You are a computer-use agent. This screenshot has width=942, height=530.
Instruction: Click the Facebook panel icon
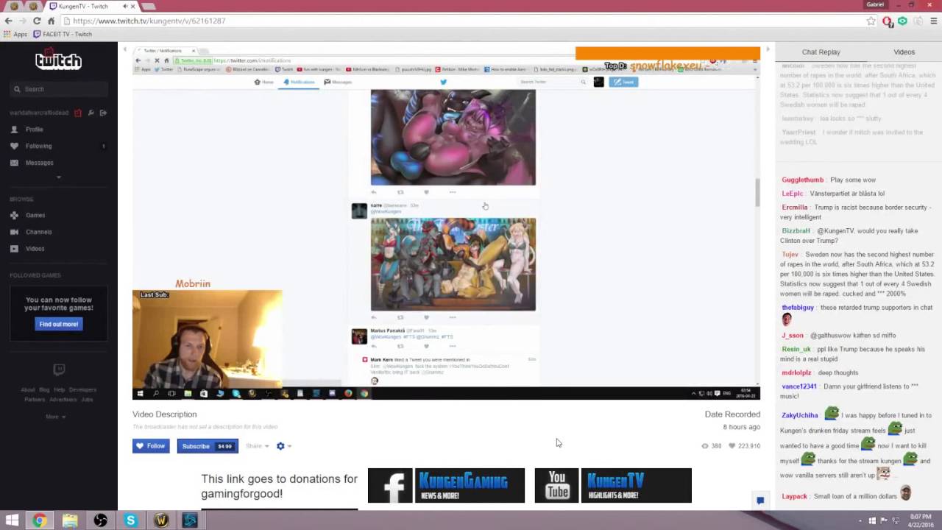390,486
